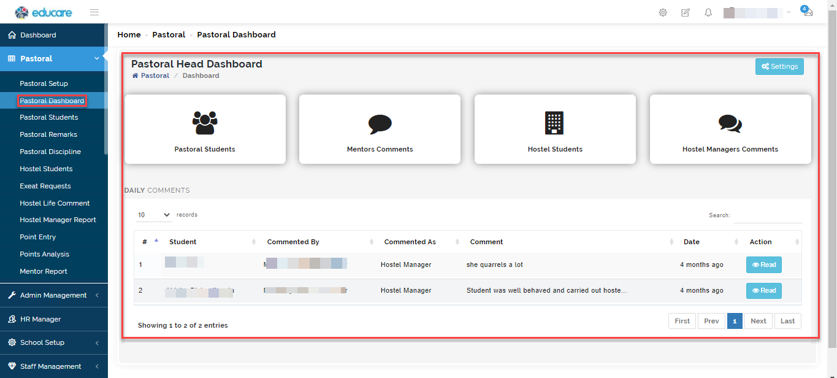Expand Staff Management chevron

point(97,366)
